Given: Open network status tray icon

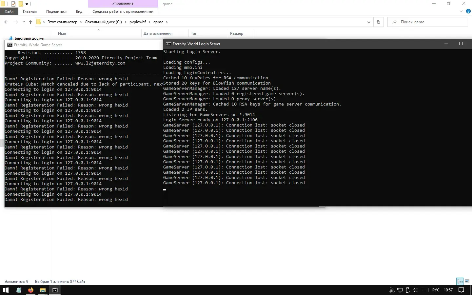Looking at the screenshot, I should (400, 290).
